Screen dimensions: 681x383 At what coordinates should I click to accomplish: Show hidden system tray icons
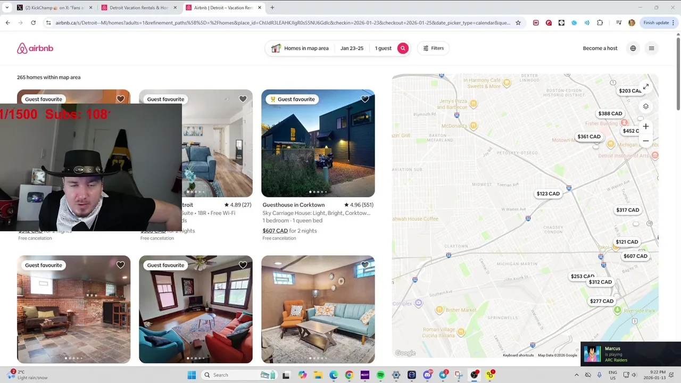click(576, 375)
